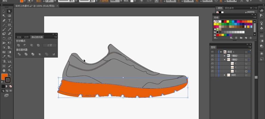Switch to the 变换 tab
The height and width of the screenshot is (119, 265).
[x=19, y=37]
